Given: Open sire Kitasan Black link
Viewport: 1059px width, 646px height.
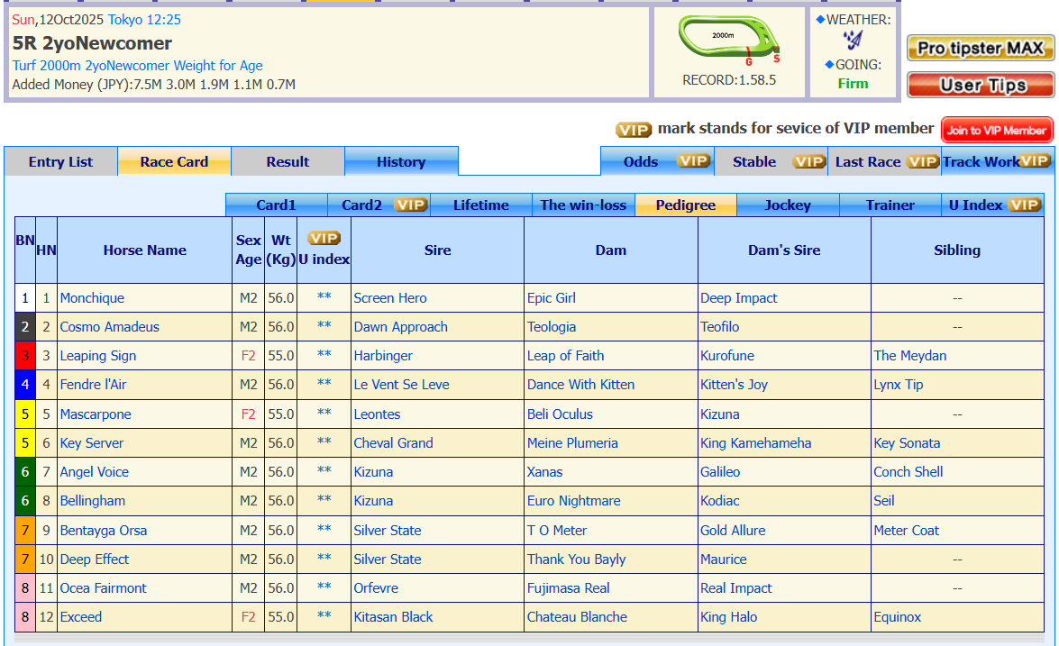Looking at the screenshot, I should 393,618.
